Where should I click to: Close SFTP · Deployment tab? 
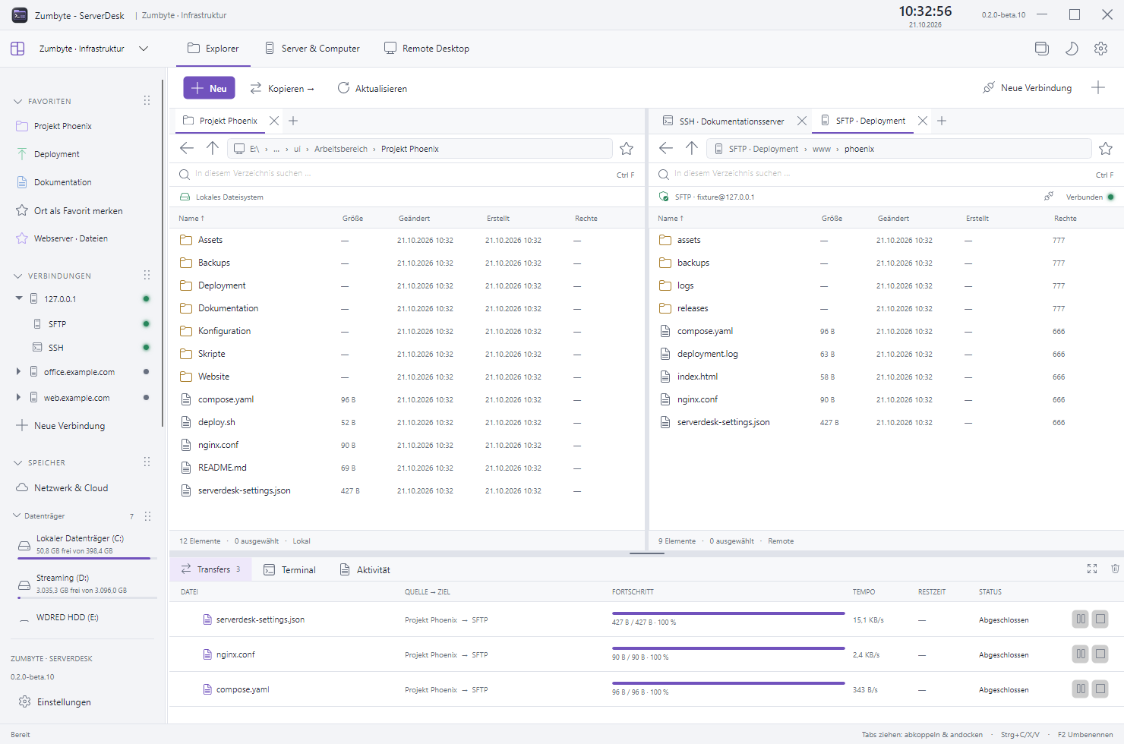(922, 121)
